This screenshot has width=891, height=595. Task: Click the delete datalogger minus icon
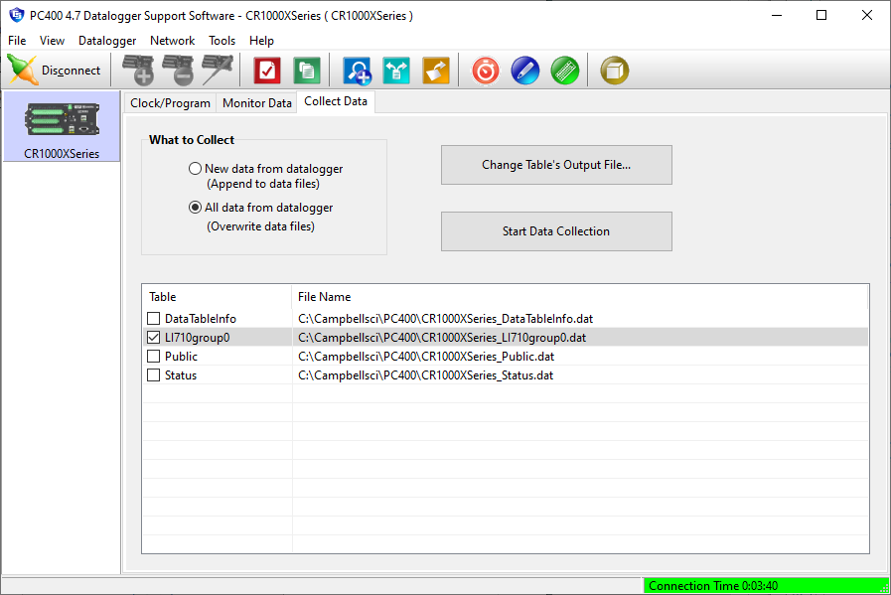tap(177, 71)
